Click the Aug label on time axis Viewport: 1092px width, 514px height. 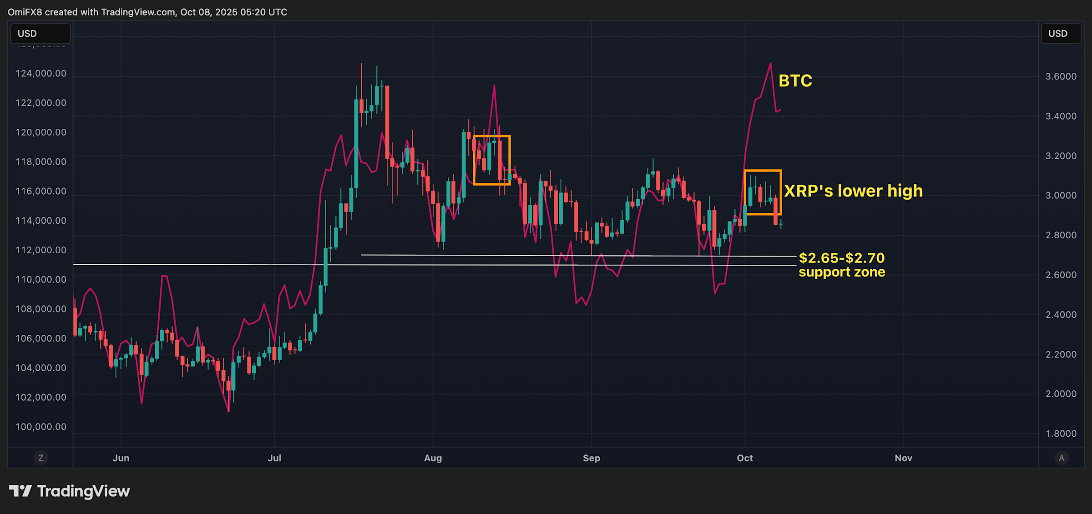point(433,458)
